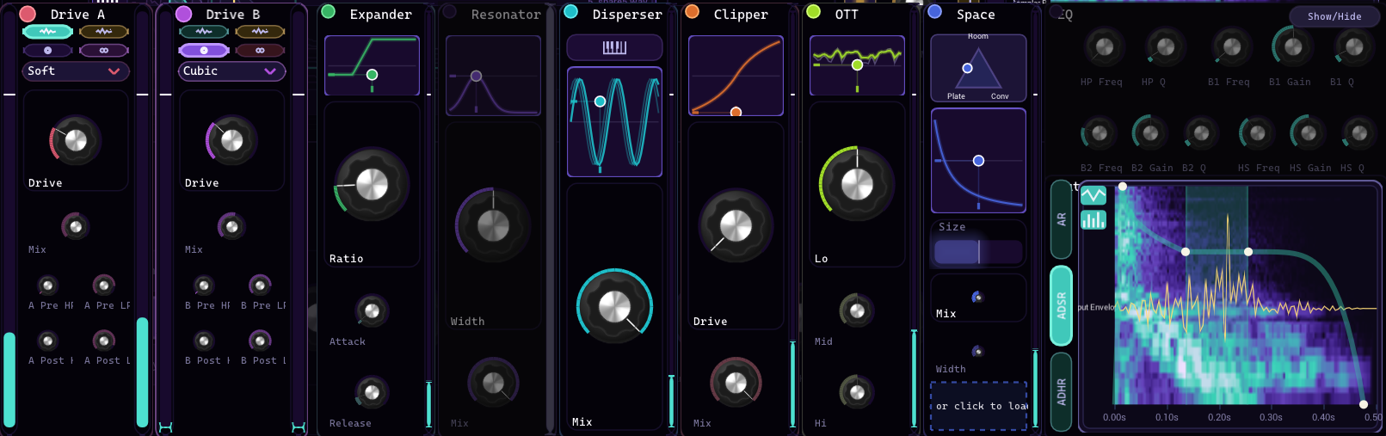1386x436 pixels.
Task: Click the Clipper Drive knob
Action: [736, 226]
